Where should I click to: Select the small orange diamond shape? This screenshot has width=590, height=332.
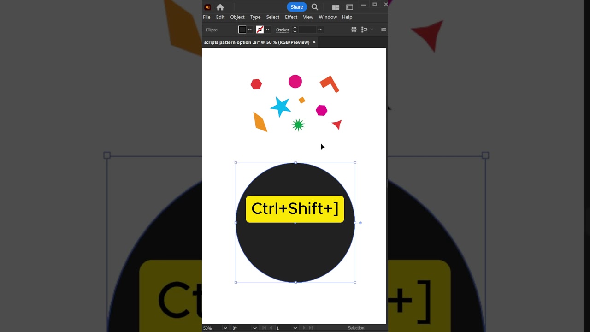(302, 100)
